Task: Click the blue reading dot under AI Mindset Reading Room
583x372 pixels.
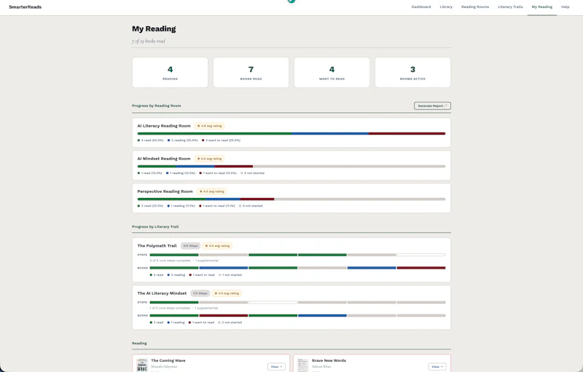Action: 168,173
